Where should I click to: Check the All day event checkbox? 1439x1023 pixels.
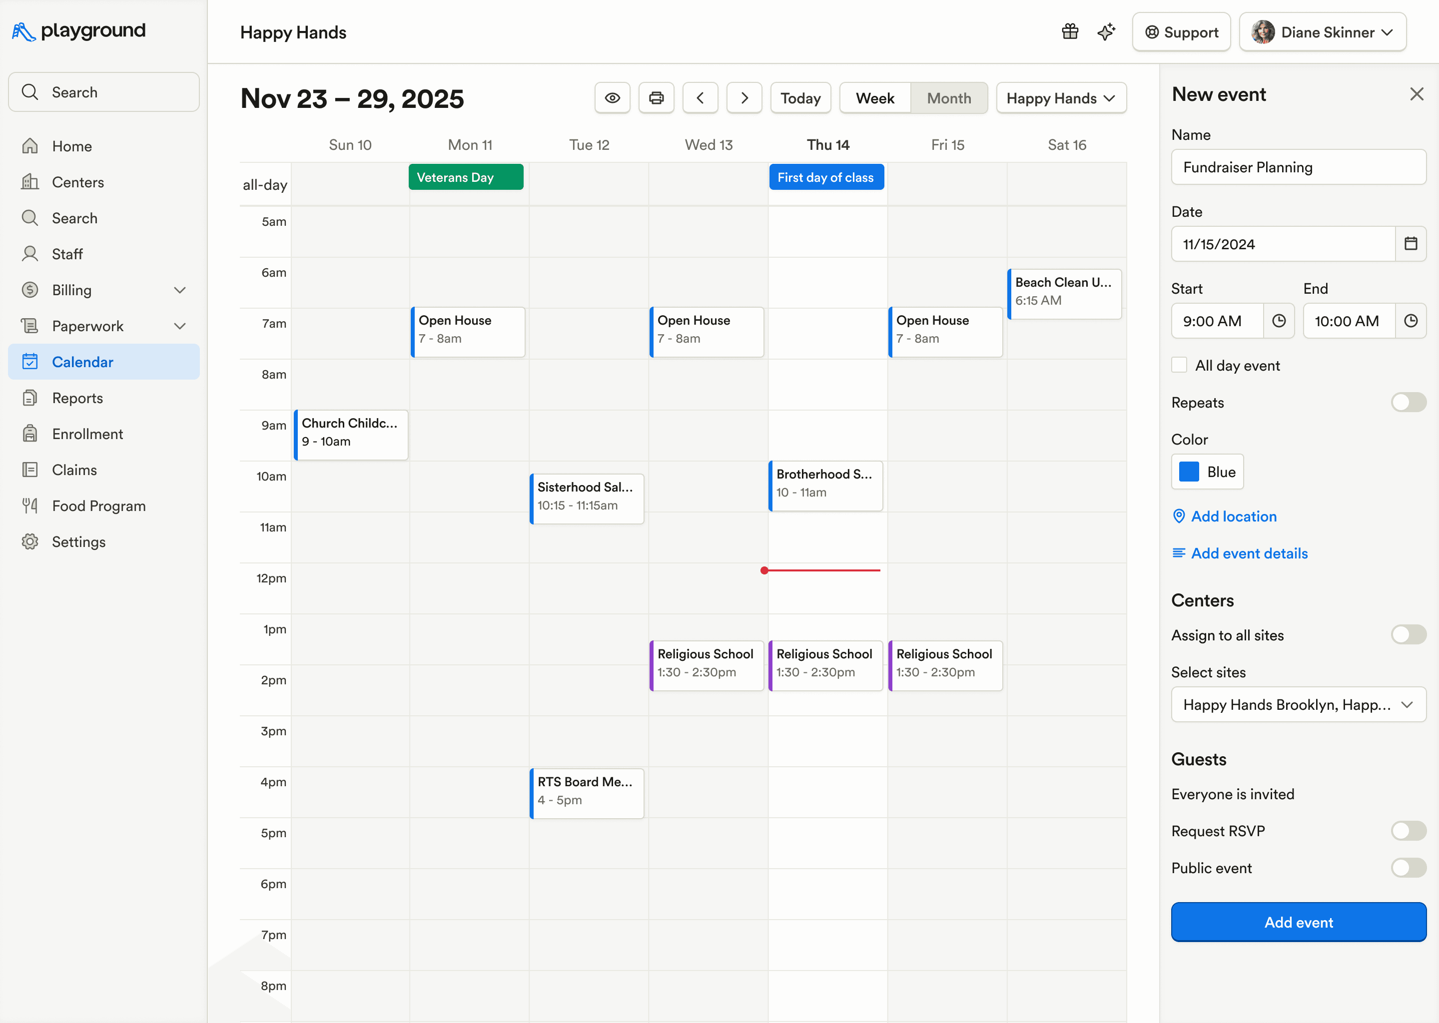point(1179,365)
